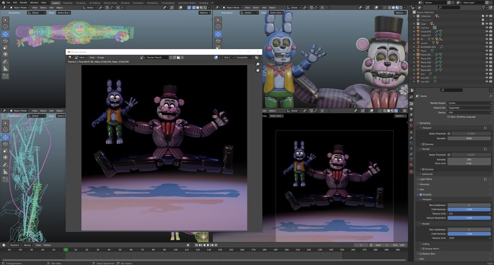Click the viewport Samples field showing 5000
Viewport: 494px width, 265px height.
click(469, 139)
